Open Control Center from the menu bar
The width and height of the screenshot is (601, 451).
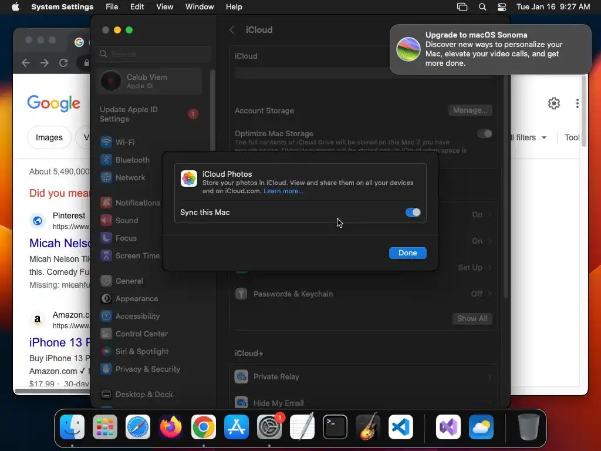(502, 7)
